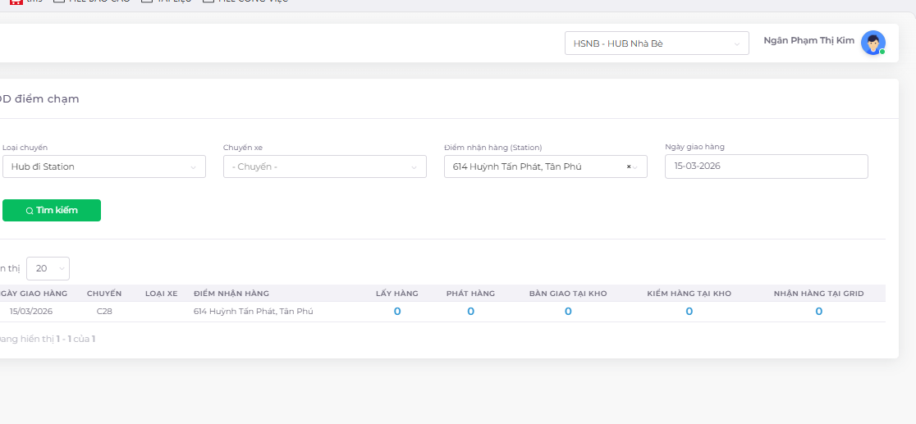This screenshot has width=916, height=424.
Task: Select the C28 trip cell
Action: click(103, 312)
